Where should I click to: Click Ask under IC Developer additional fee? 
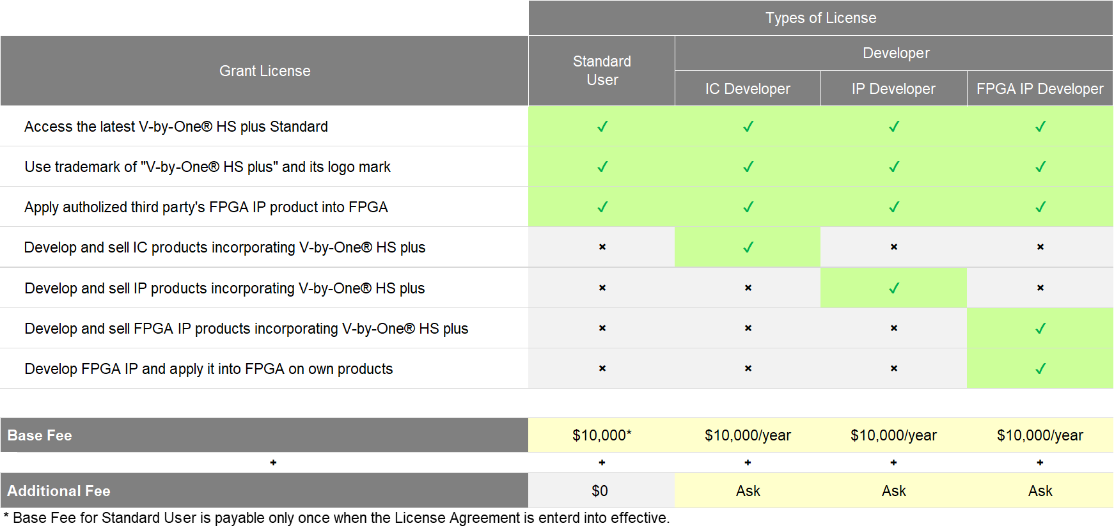(x=748, y=491)
